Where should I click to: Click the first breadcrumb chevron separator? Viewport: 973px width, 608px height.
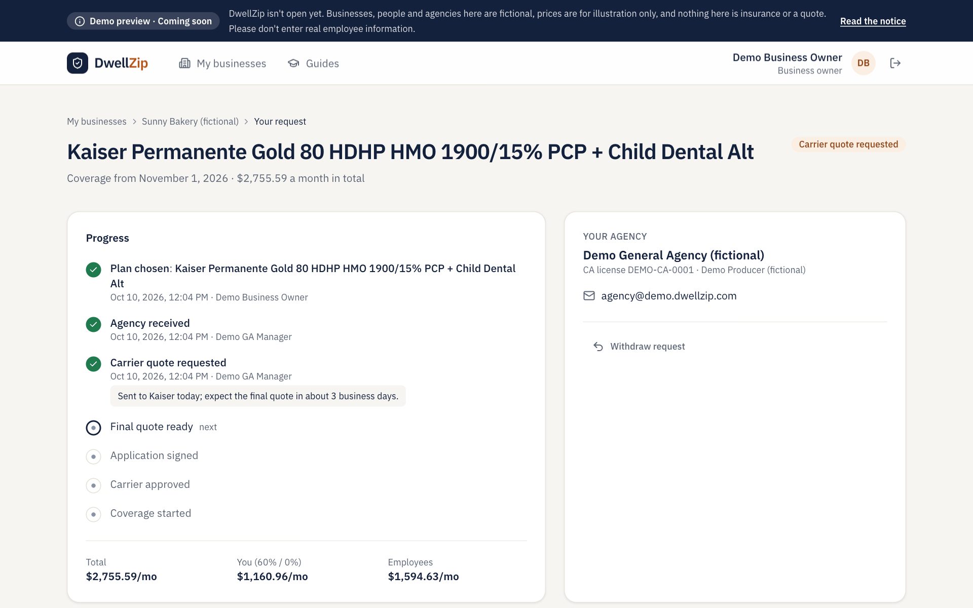[134, 122]
